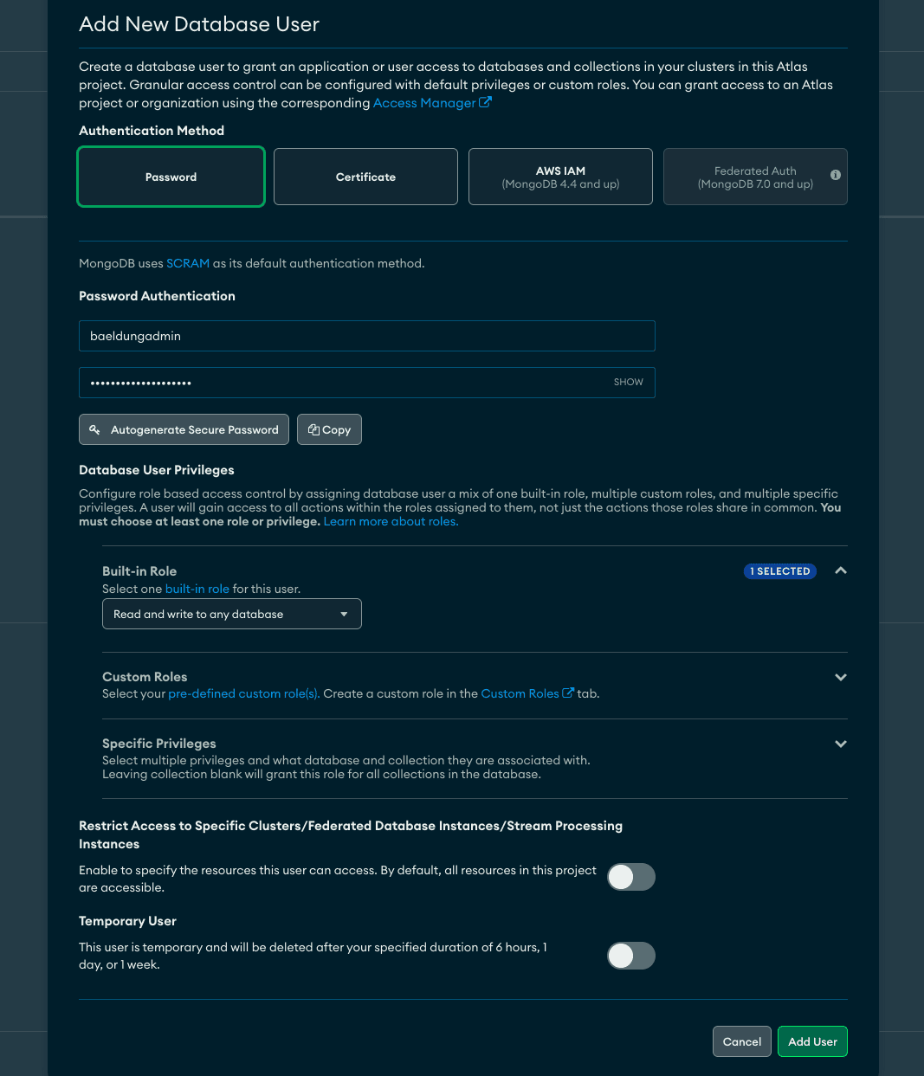Enable the Temporary User switch
The width and height of the screenshot is (924, 1076).
pyautogui.click(x=631, y=956)
